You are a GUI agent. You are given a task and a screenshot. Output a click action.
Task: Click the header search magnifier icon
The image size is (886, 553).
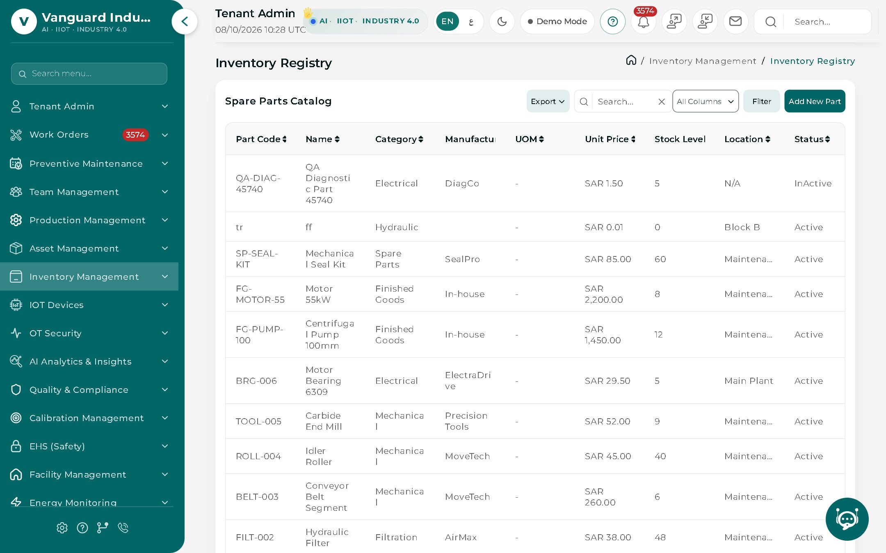pyautogui.click(x=771, y=22)
